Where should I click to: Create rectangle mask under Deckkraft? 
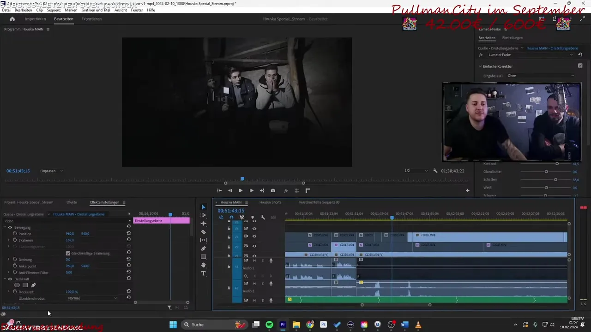[x=25, y=285]
